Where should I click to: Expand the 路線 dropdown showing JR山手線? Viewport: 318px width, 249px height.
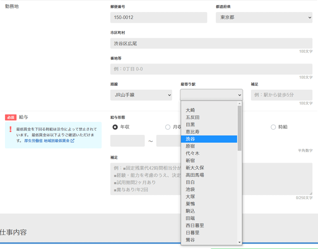[x=141, y=95]
